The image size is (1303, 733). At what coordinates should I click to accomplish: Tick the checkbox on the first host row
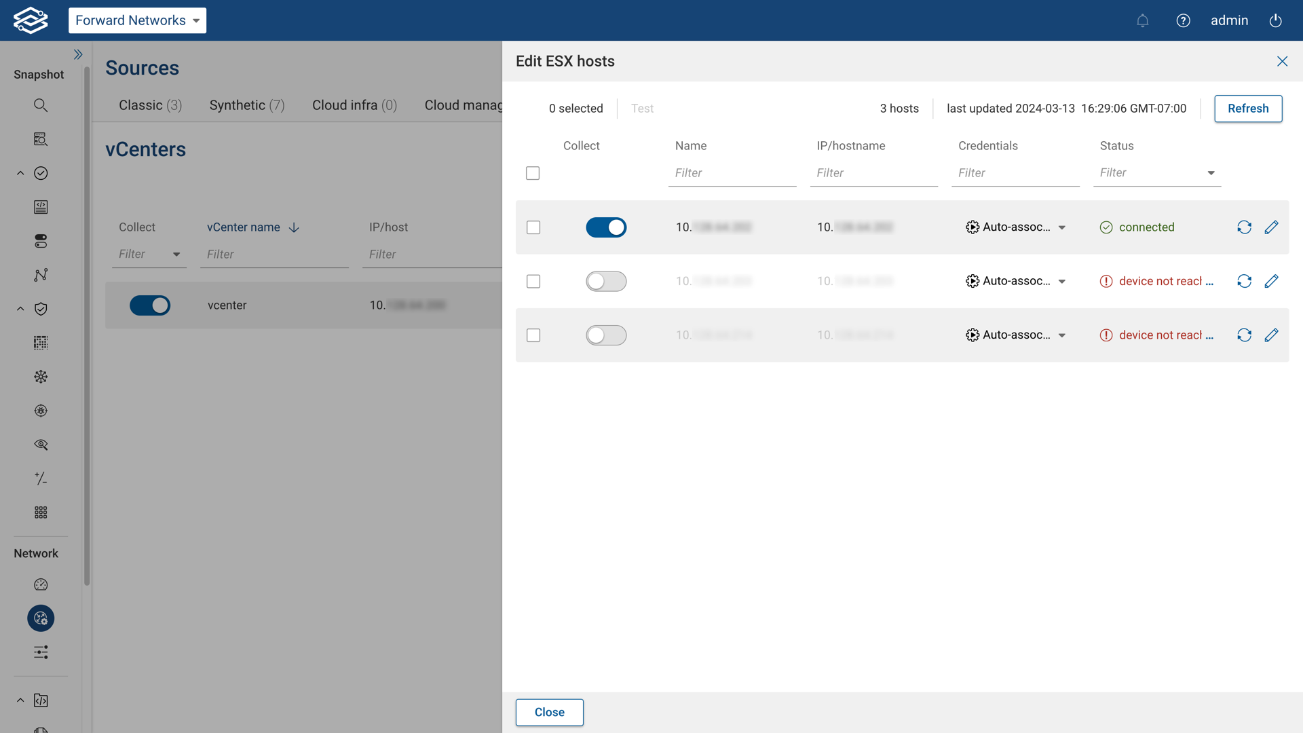[533, 227]
